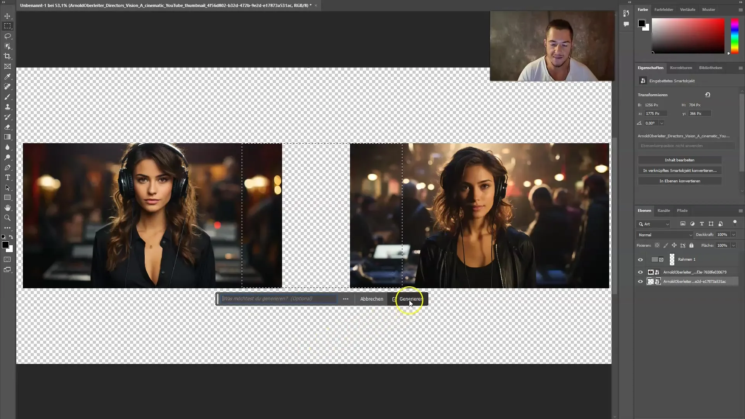745x419 pixels.
Task: Click the Eigenschaften tab
Action: 650,67
